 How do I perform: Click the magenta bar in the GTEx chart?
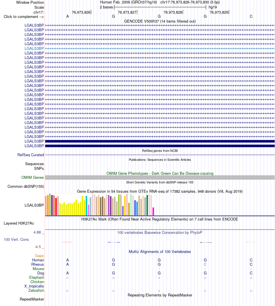tap(153, 211)
